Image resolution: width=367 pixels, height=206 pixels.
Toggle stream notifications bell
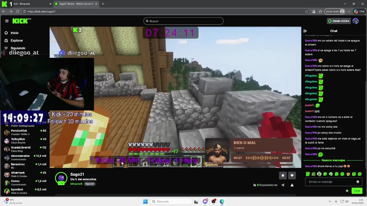click(x=283, y=175)
